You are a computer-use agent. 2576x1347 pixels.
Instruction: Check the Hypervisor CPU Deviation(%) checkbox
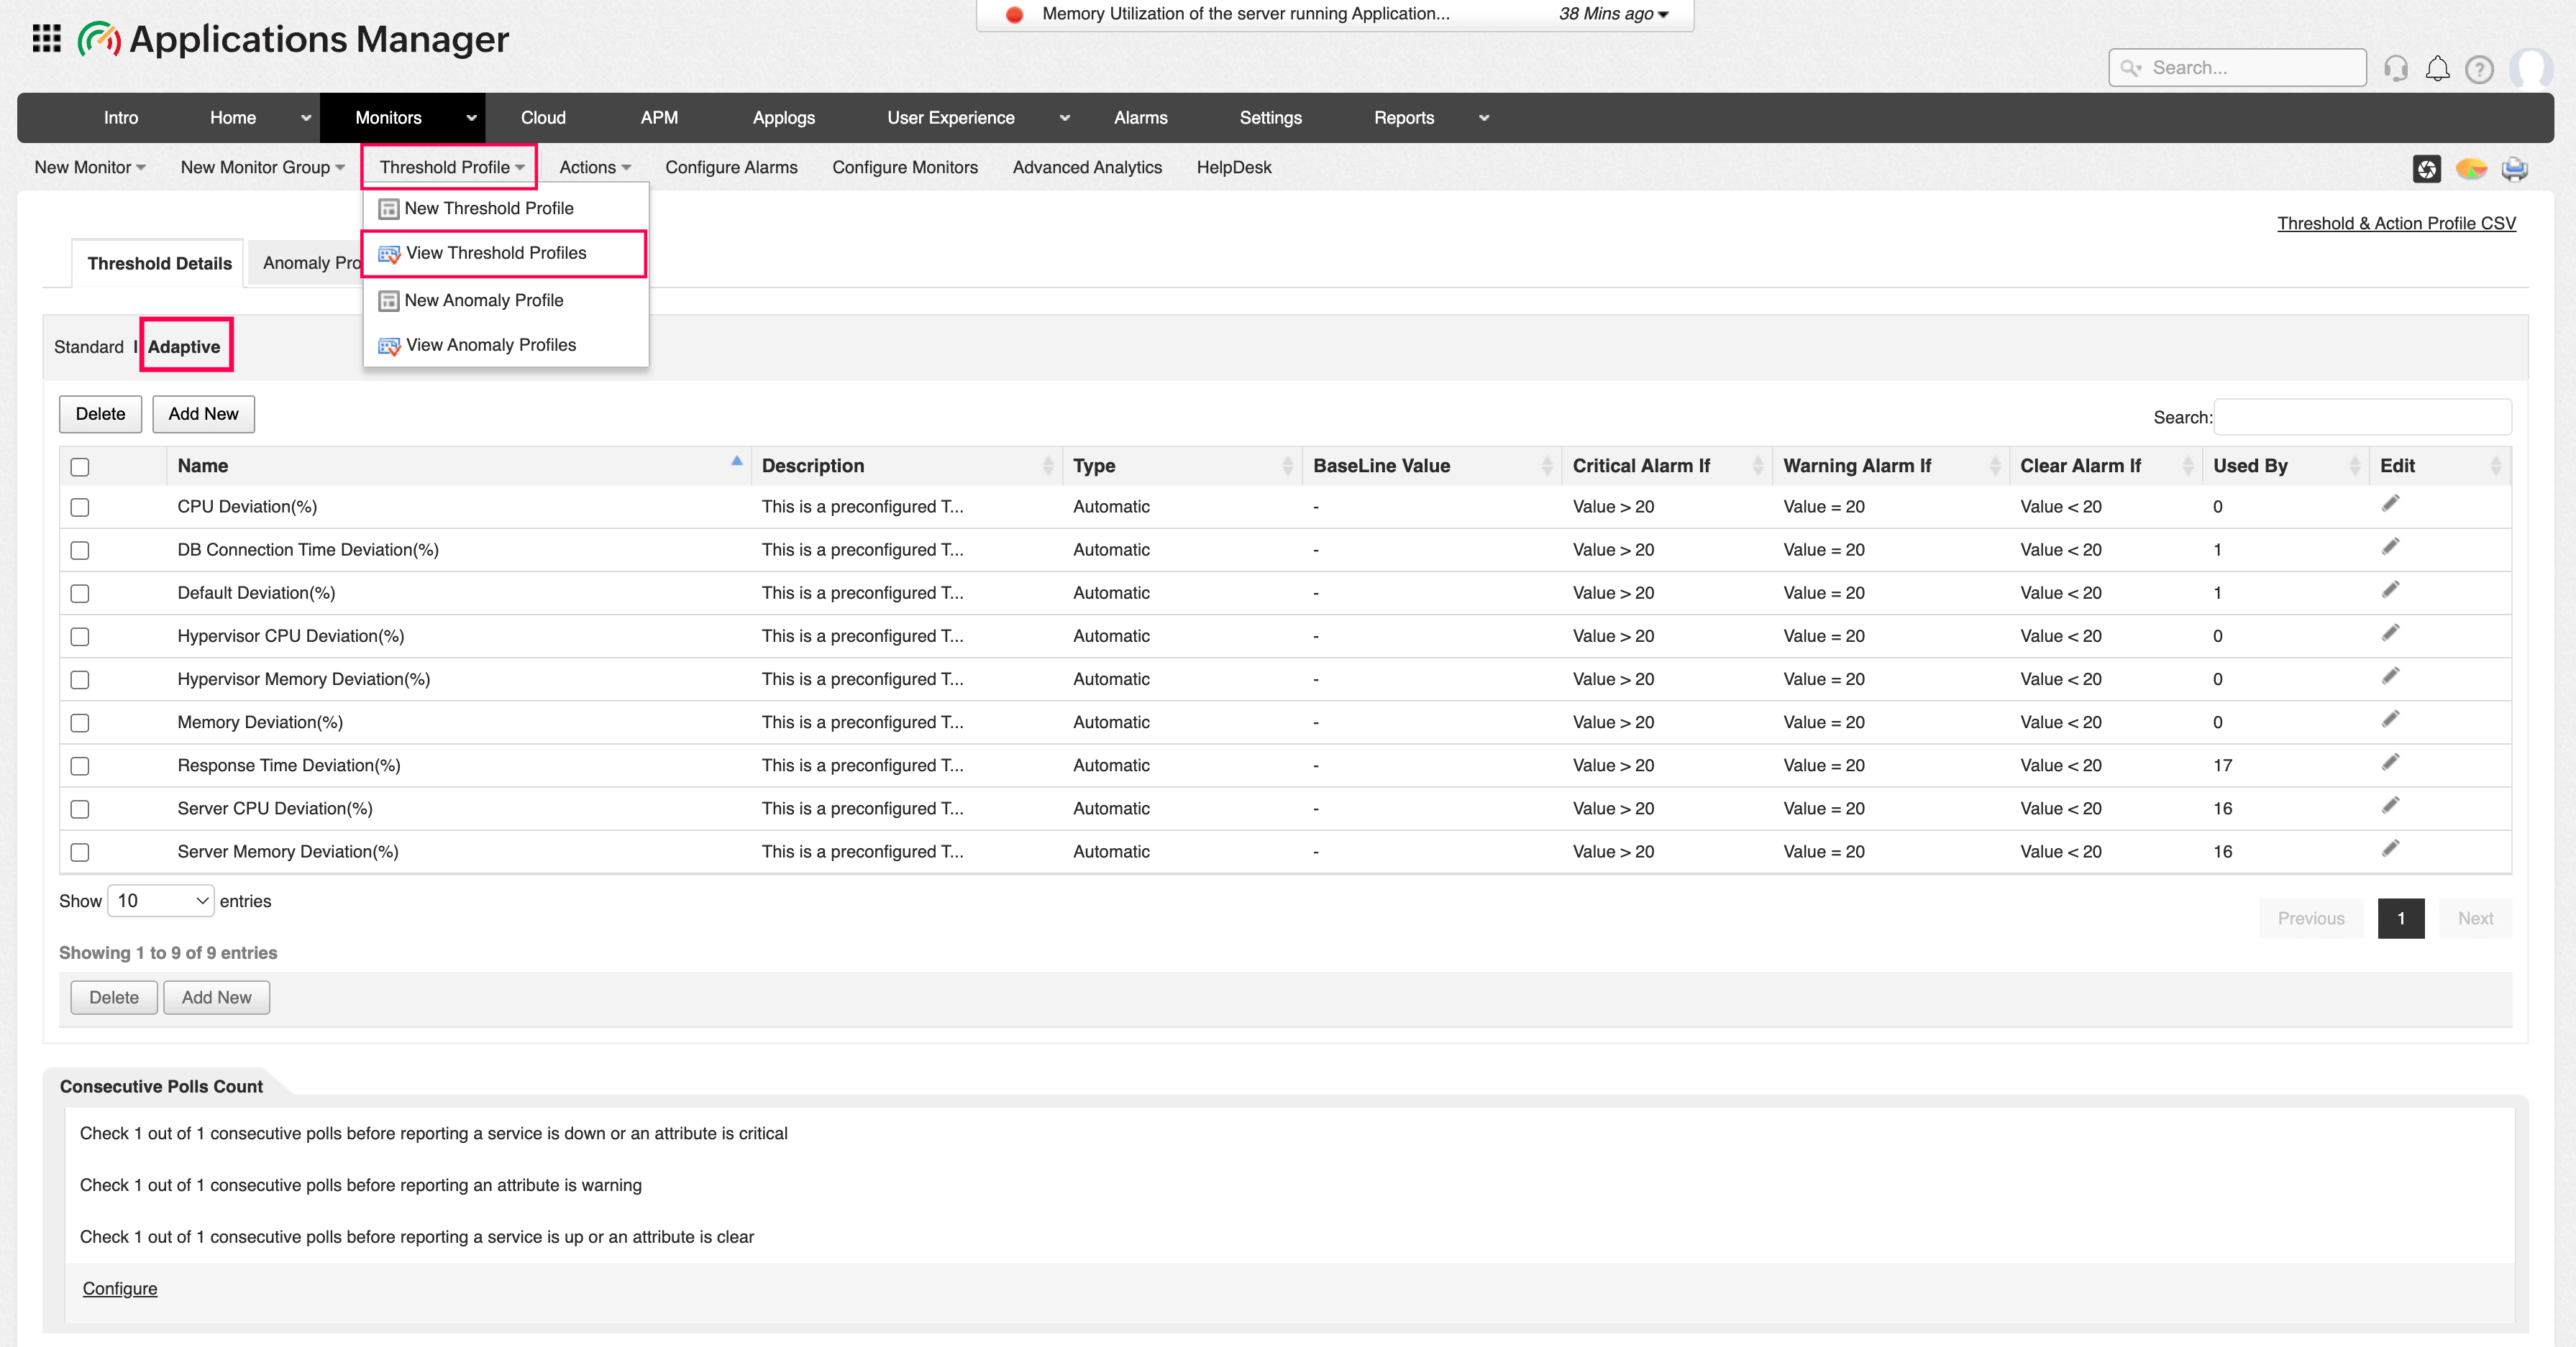pyautogui.click(x=80, y=637)
